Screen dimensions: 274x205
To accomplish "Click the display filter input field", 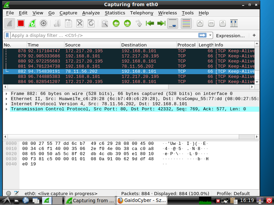I will pos(103,35).
